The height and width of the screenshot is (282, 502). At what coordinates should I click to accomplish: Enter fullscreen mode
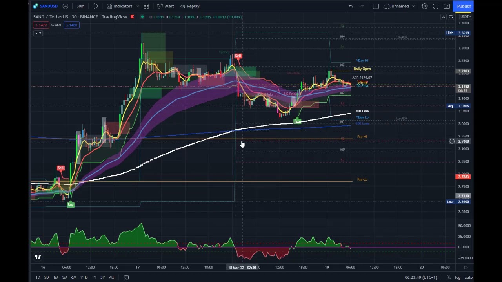click(x=436, y=6)
